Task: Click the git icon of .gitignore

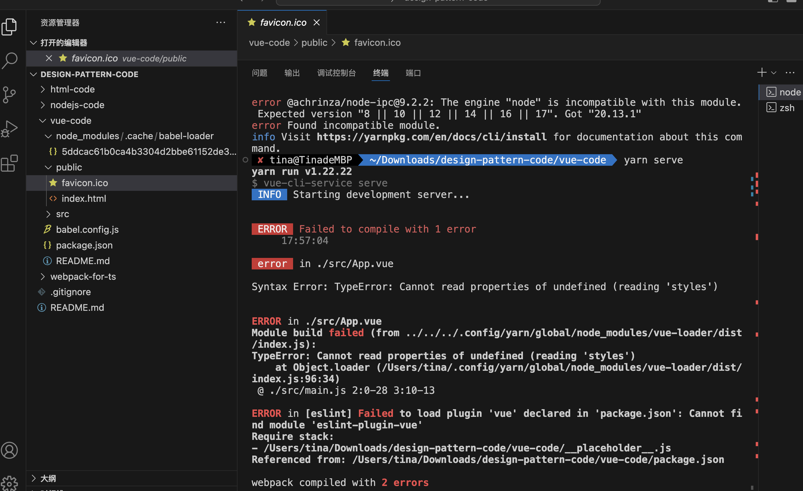Action: pyautogui.click(x=42, y=292)
